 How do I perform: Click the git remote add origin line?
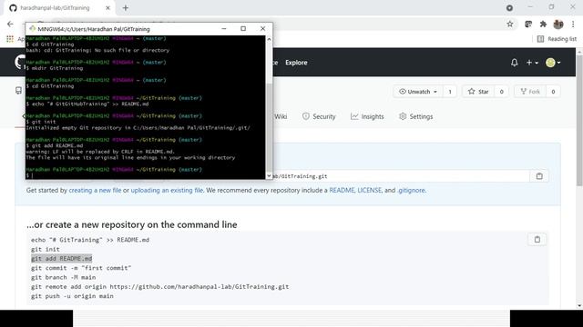point(160,287)
